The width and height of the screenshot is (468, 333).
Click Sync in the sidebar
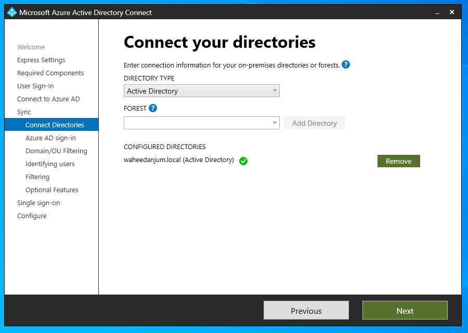pos(24,112)
